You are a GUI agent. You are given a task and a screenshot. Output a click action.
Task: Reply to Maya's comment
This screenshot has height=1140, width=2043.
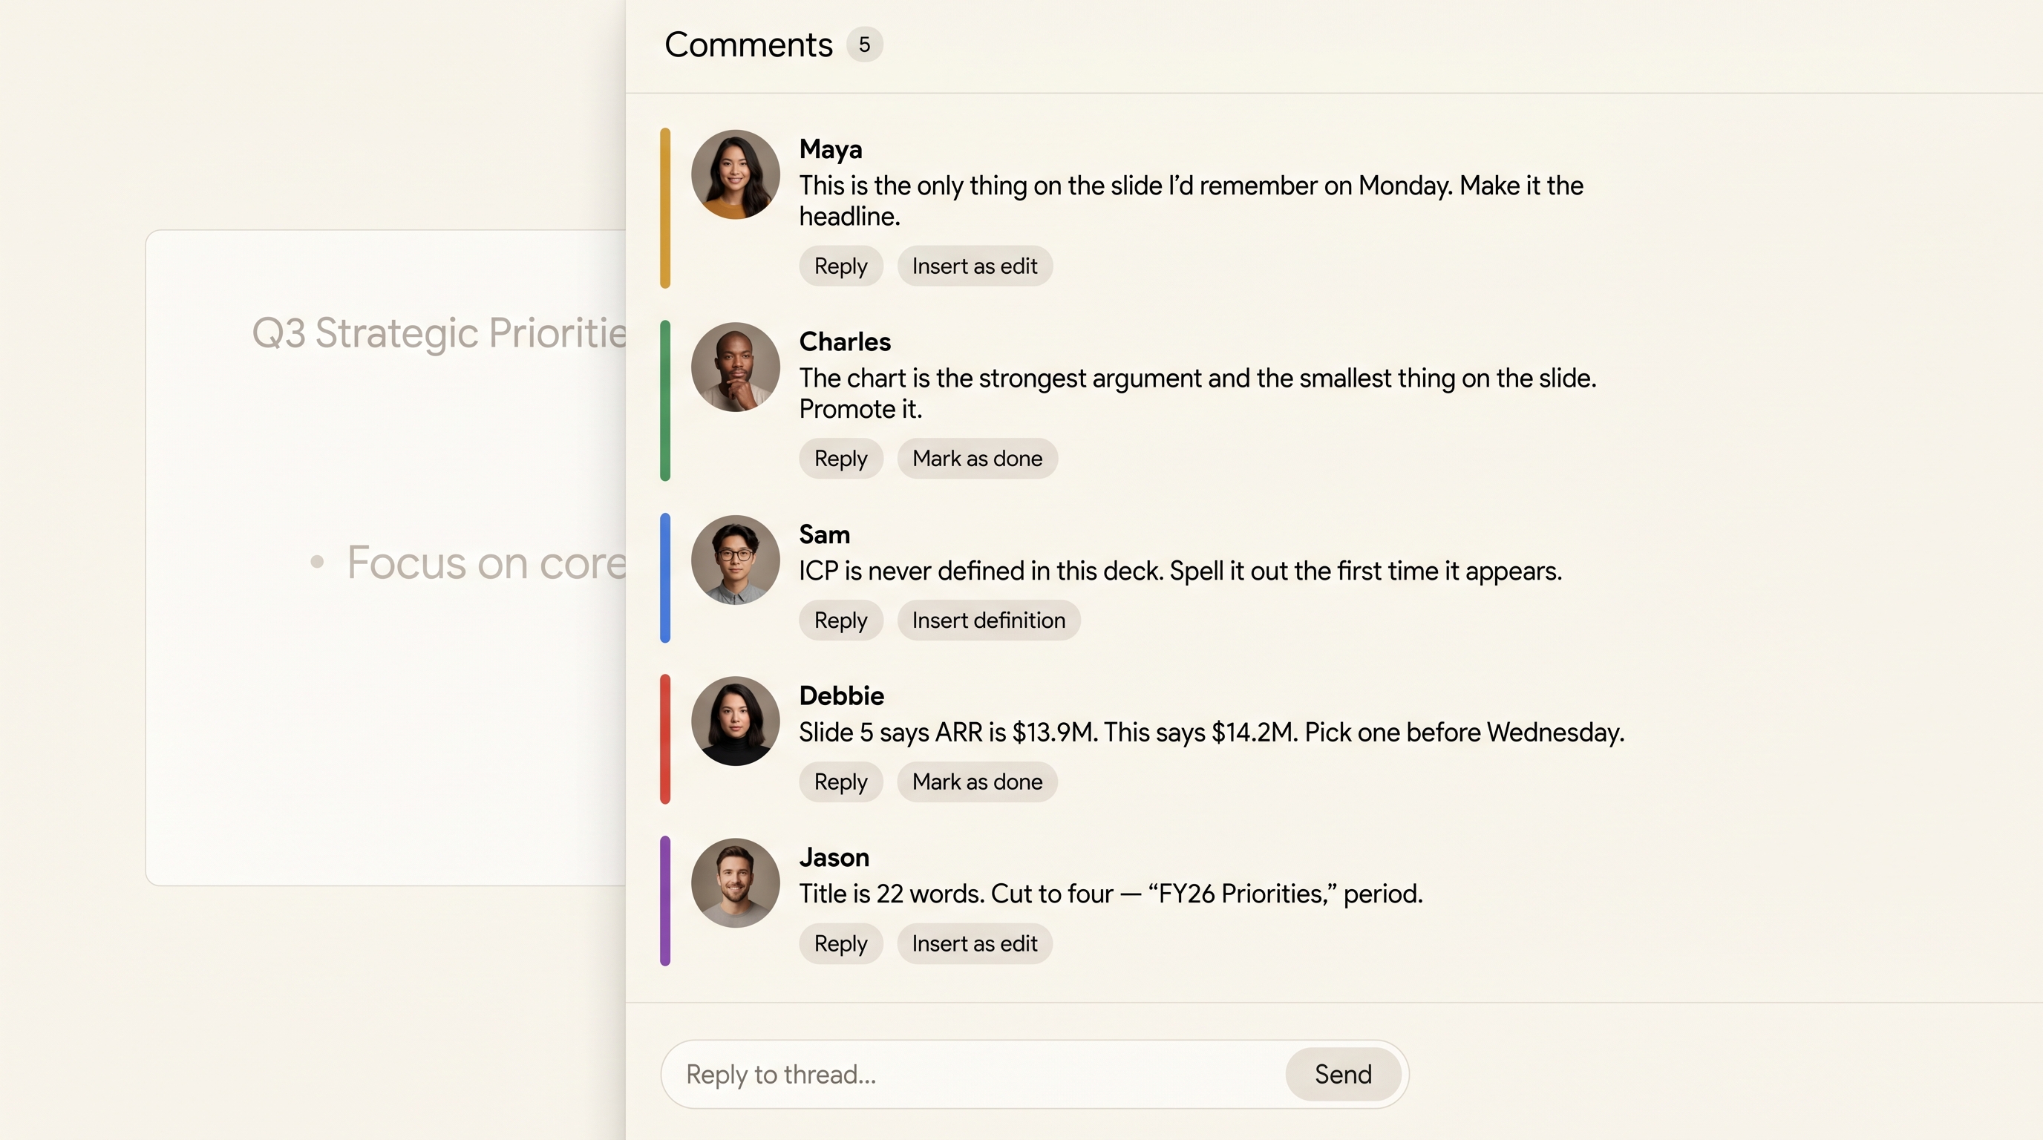(840, 266)
